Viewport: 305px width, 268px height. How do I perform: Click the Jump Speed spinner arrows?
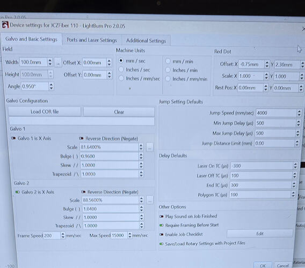tap(299, 113)
